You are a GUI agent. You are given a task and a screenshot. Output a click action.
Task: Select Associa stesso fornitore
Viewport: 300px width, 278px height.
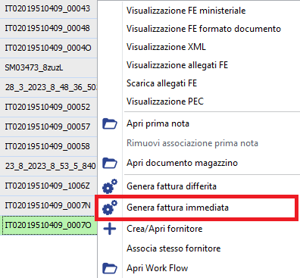coord(173,248)
